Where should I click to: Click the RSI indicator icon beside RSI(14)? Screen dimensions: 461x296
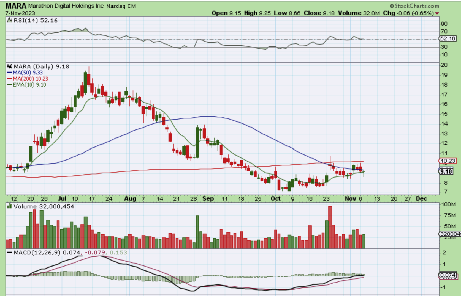click(x=10, y=20)
